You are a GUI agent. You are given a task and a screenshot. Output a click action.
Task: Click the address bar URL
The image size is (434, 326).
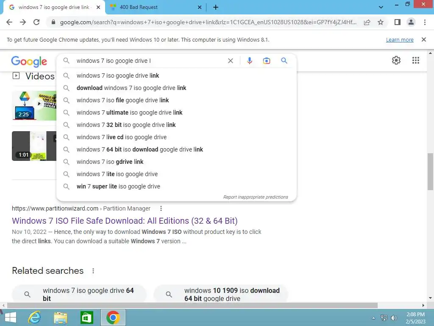[x=208, y=22]
